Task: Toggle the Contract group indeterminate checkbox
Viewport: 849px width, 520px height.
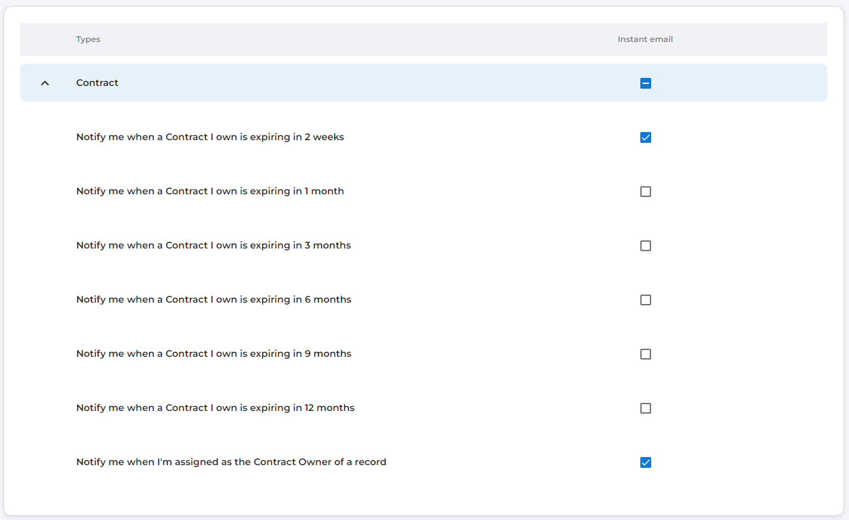Action: [x=646, y=83]
